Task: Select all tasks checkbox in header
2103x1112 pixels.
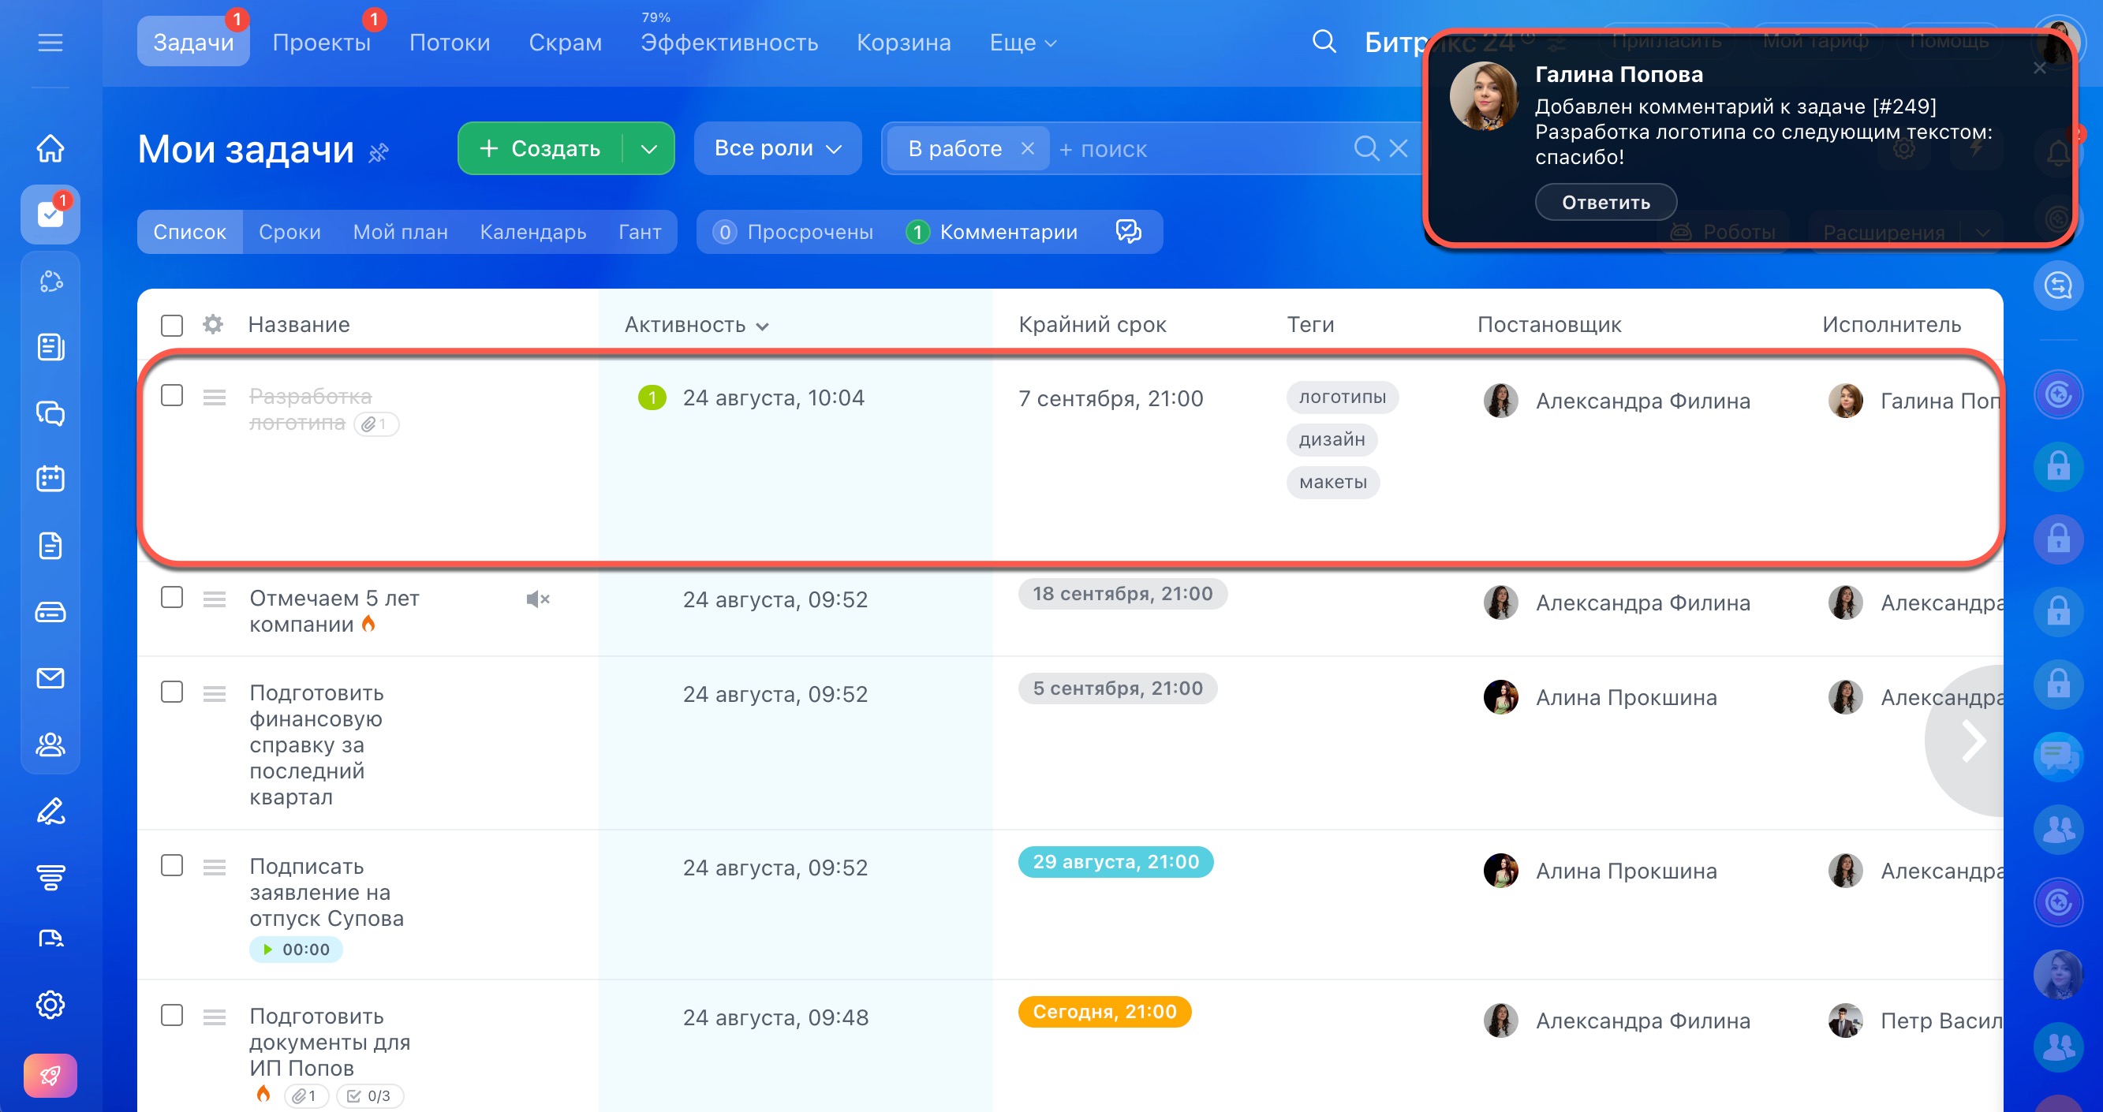Action: 172,325
